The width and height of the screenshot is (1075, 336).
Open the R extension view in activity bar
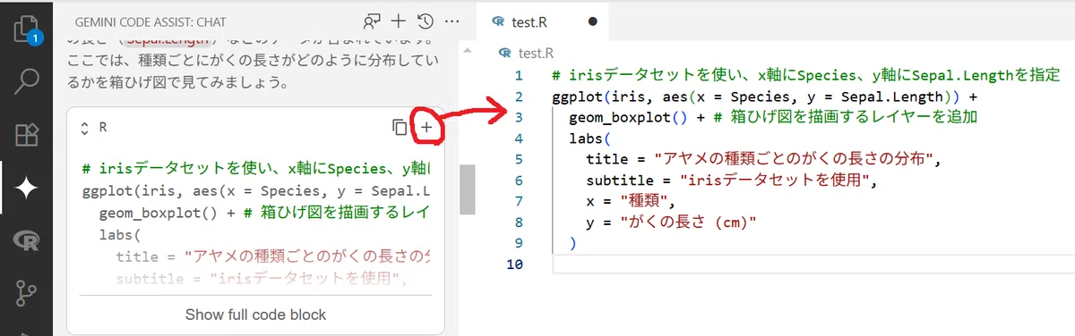[26, 241]
